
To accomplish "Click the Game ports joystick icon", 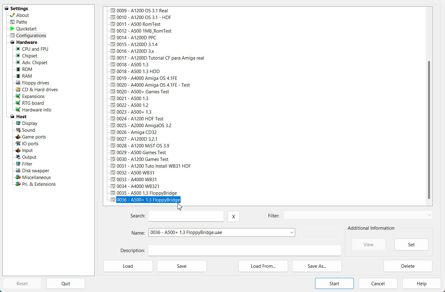I will tap(18, 137).
